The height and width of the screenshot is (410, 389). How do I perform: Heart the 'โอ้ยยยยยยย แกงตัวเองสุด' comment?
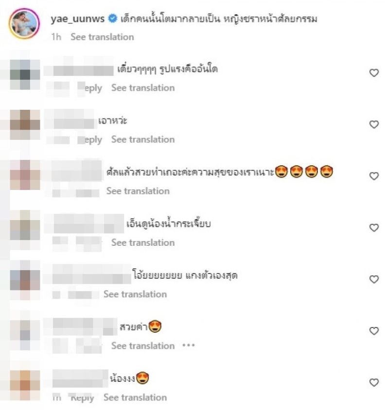coord(374,279)
